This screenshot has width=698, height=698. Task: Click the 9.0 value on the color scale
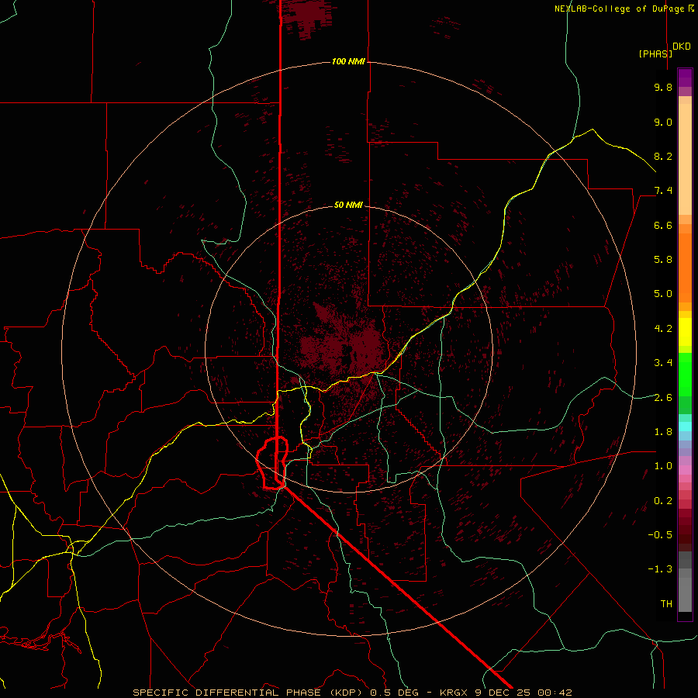point(663,122)
